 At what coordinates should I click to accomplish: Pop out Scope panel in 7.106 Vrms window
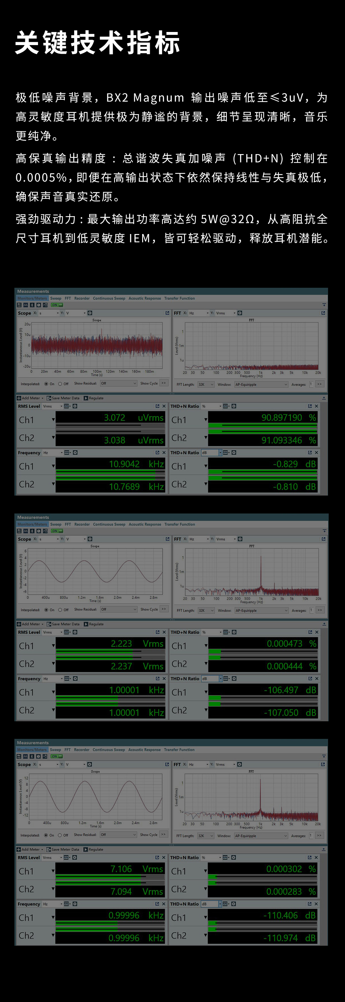pos(167,764)
